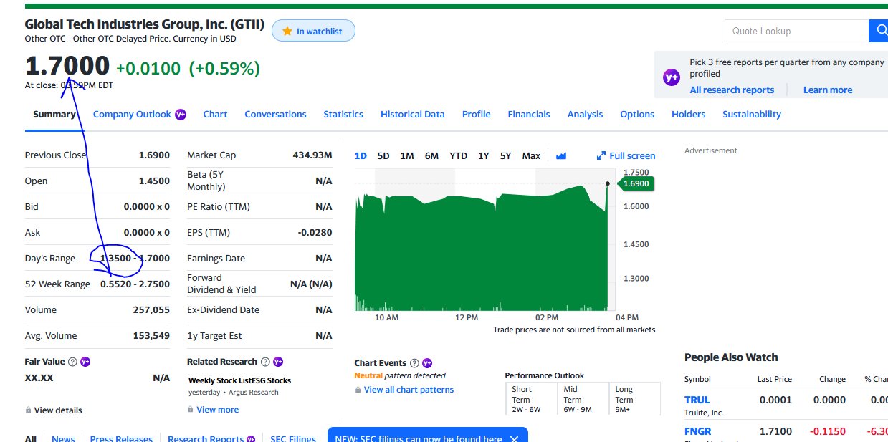This screenshot has width=888, height=442.
Task: Toggle the chart type mountain icon
Action: pyautogui.click(x=561, y=155)
